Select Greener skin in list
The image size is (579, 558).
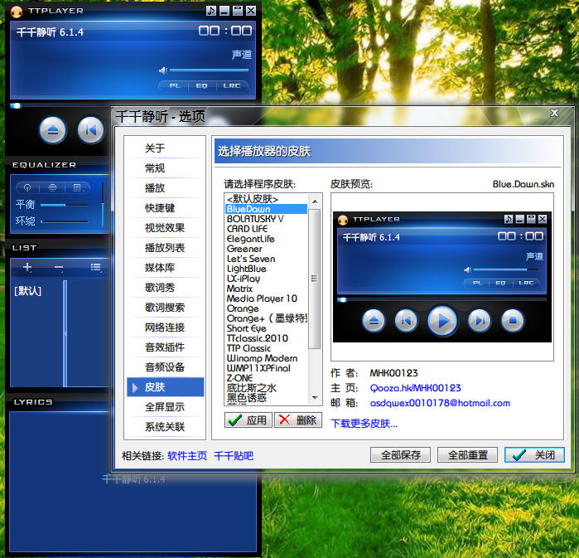pos(266,249)
